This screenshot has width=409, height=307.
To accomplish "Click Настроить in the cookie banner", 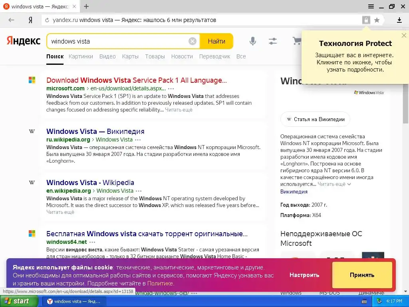I will tap(304, 275).
